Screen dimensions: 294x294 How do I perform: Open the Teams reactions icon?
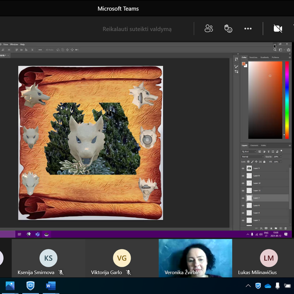click(x=228, y=29)
